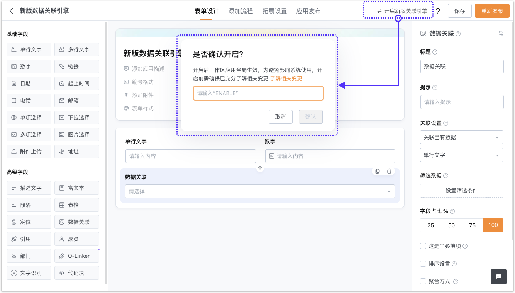
Task: Open the 了解相关变更 link
Action: coord(286,78)
